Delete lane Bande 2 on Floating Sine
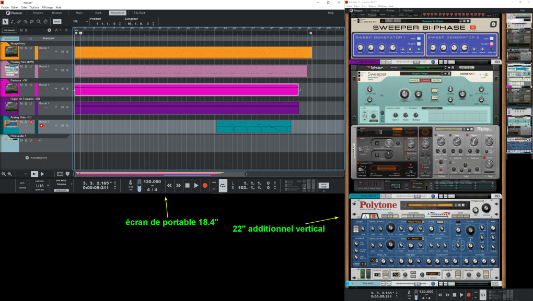The height and width of the screenshot is (301, 533). click(x=67, y=70)
